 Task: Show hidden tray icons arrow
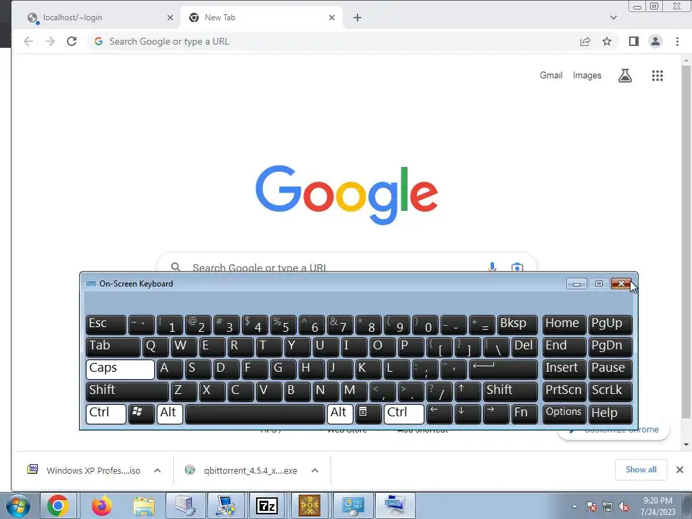(x=574, y=506)
